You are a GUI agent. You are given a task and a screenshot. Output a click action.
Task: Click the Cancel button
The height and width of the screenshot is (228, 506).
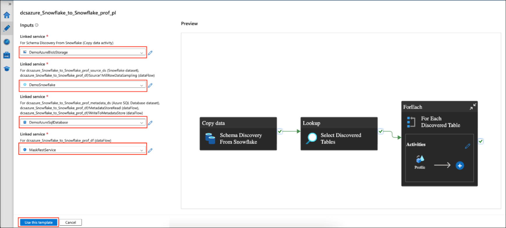point(71,222)
